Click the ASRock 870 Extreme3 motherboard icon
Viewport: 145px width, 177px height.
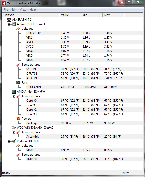point(14,24)
